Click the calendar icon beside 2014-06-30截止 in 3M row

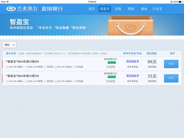tap(7, 67)
